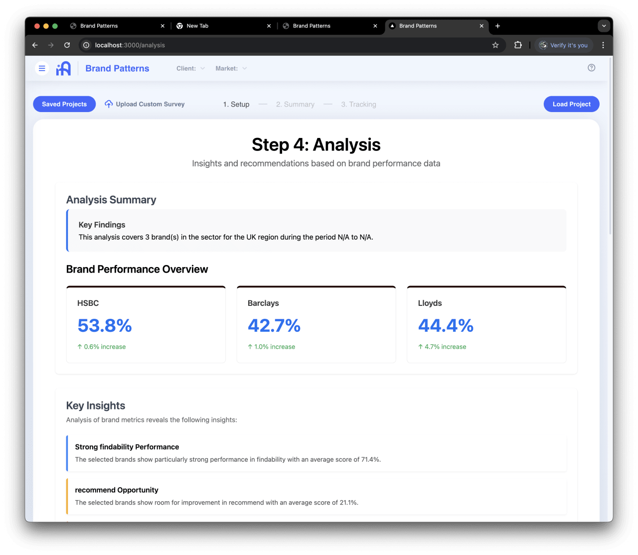Reload the page with the refresh icon
638x555 pixels.
click(67, 45)
